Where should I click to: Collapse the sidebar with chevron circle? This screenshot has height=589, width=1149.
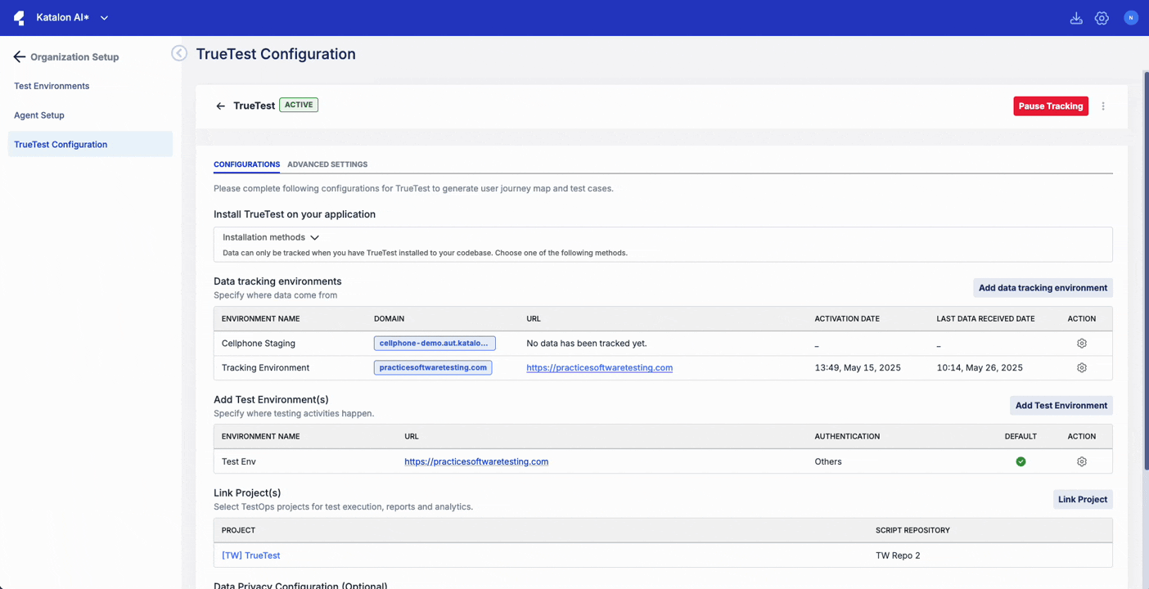click(179, 53)
